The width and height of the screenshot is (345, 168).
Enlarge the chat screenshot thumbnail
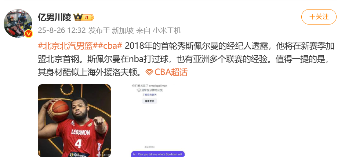pos(149,120)
